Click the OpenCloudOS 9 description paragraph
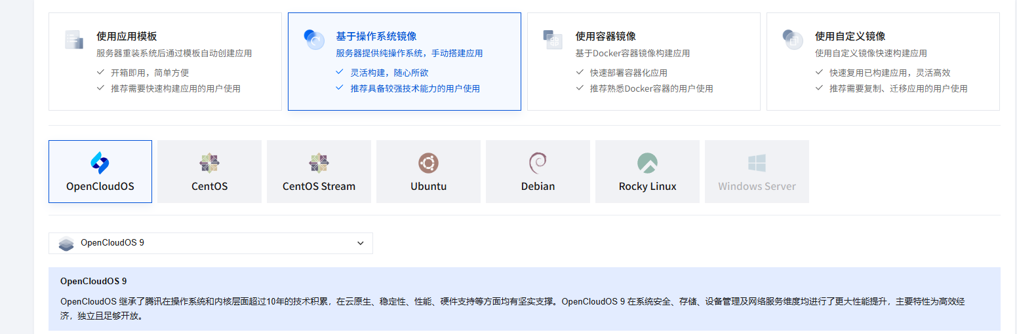 [x=512, y=308]
